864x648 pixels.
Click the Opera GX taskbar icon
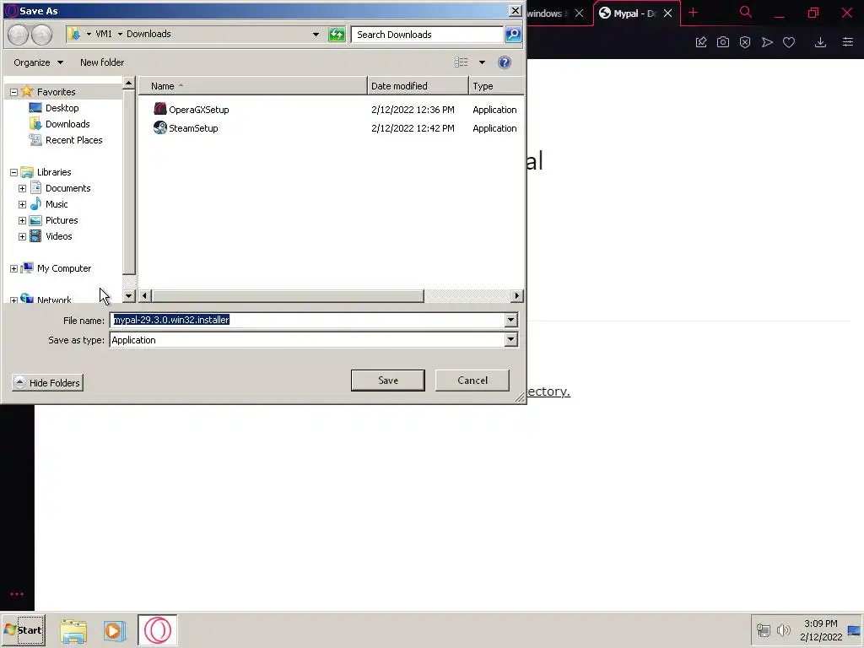click(x=158, y=630)
